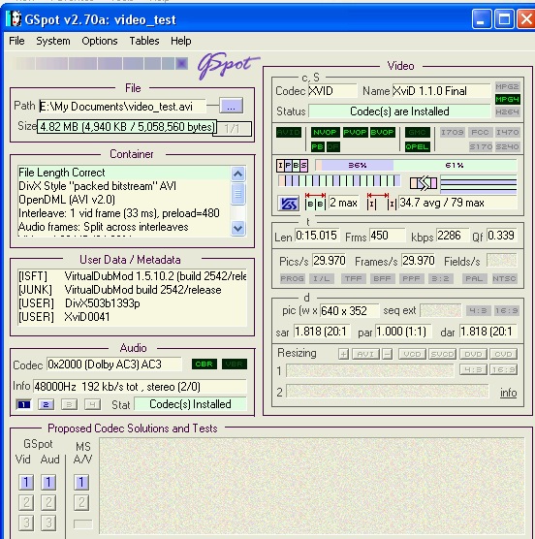Click GSpot Vid solution 1 button
Screen dimensions: 535x539
point(26,482)
